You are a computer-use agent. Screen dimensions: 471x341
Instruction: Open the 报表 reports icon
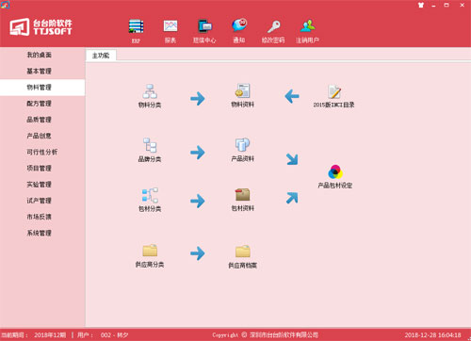click(171, 26)
